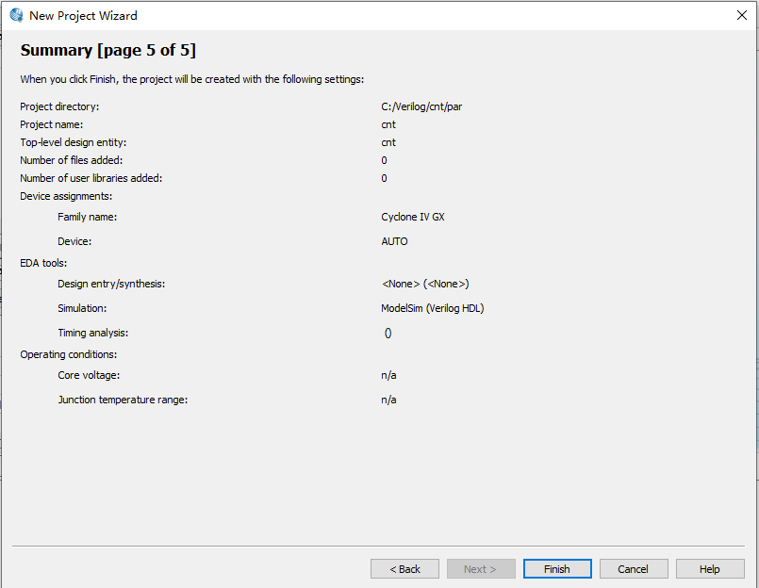Click the Project directory: label
The image size is (759, 588).
(59, 107)
